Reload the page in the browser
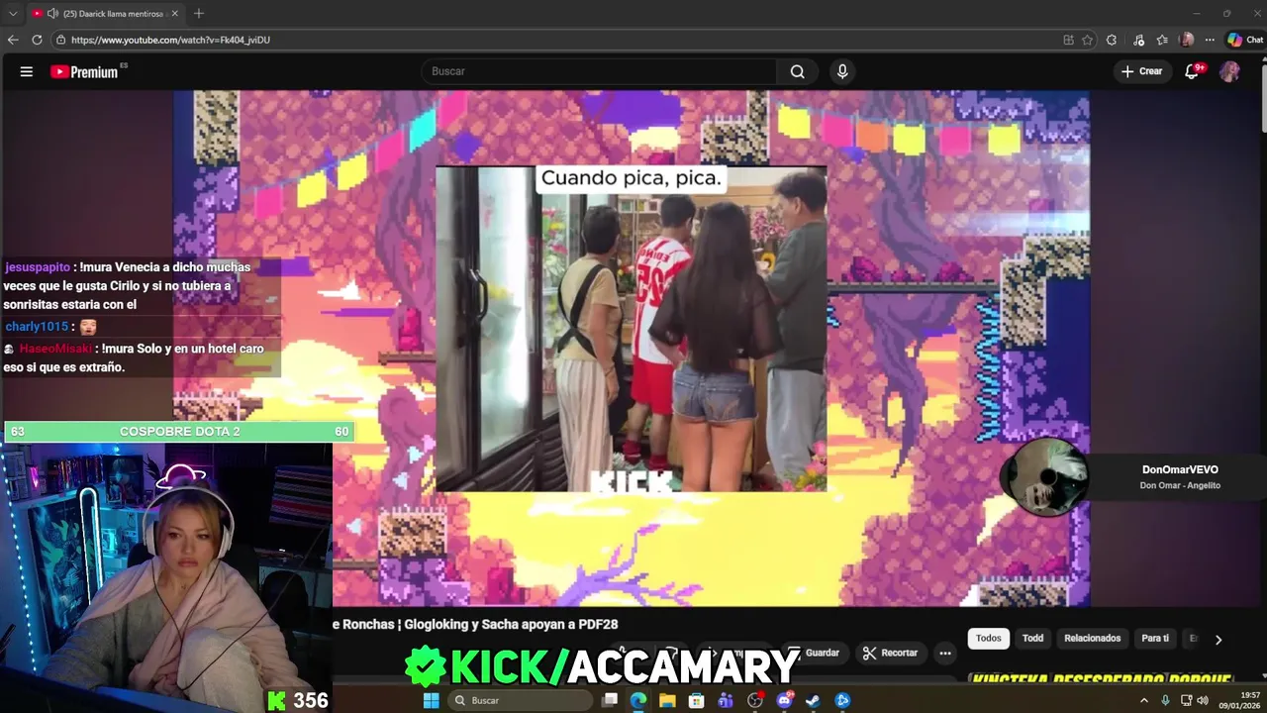 37,40
